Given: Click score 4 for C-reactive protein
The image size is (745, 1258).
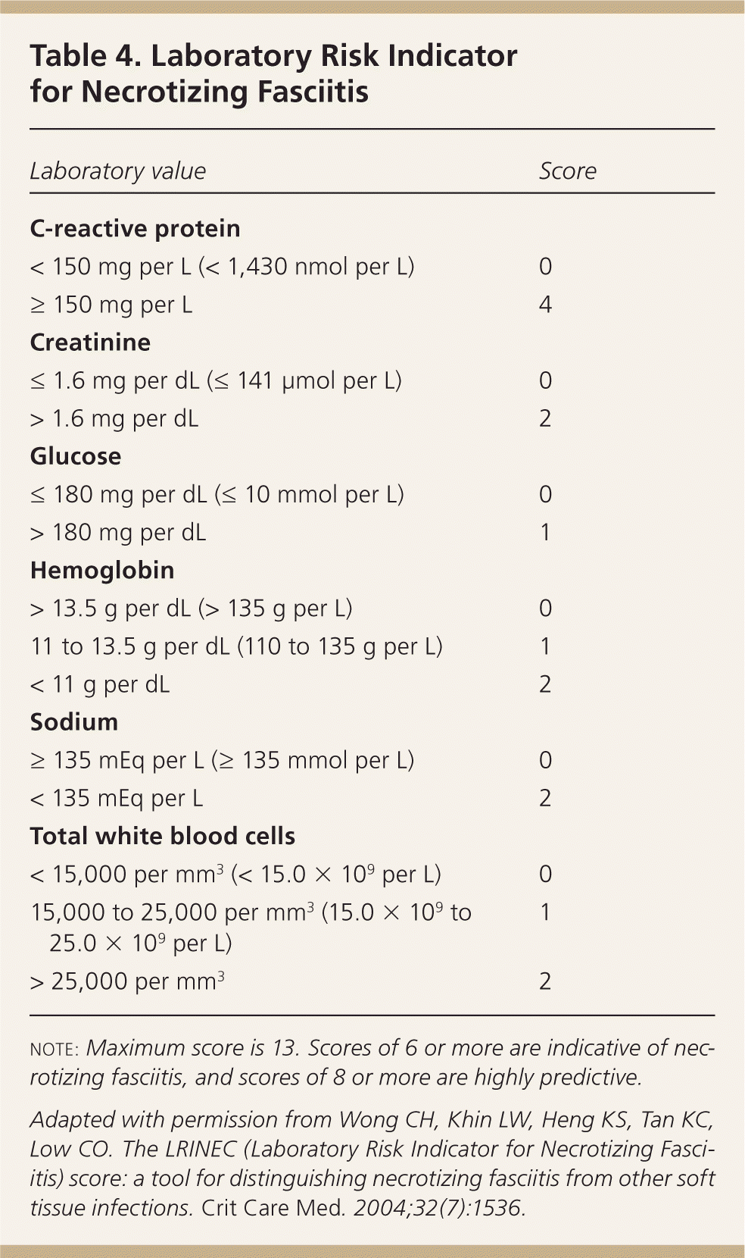Looking at the screenshot, I should pos(545,305).
